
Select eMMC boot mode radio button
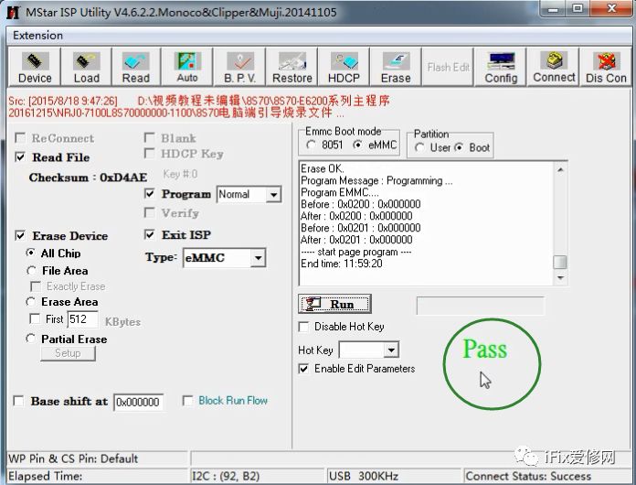358,145
